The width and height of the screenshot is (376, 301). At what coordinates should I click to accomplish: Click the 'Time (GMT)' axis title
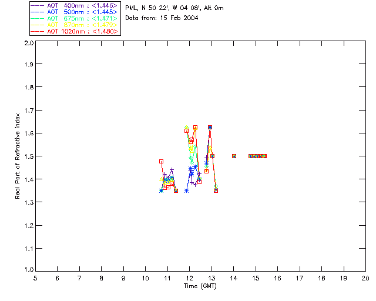(x=200, y=286)
